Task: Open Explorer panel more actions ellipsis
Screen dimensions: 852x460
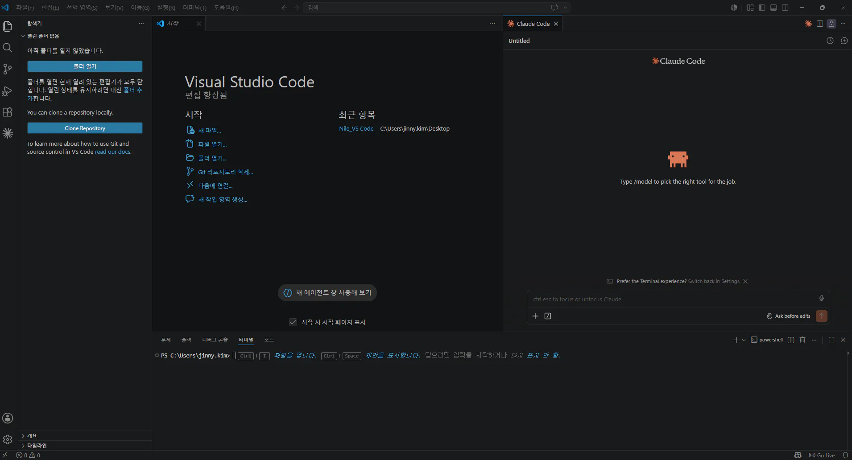Action: pos(141,24)
